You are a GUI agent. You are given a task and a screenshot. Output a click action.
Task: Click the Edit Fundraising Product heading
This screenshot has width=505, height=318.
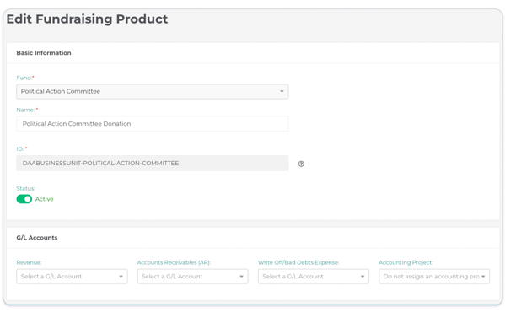87,19
